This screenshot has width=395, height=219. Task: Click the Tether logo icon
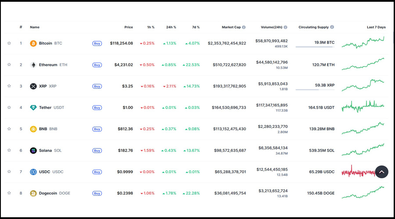(33, 108)
